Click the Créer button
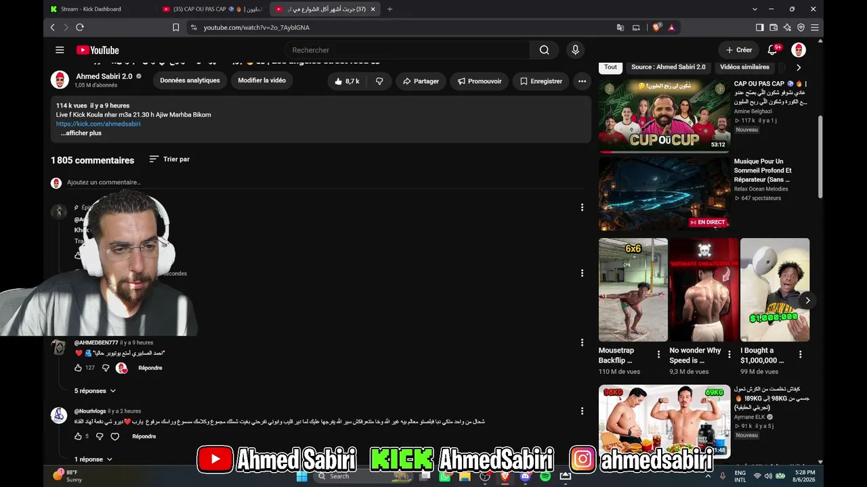The image size is (867, 487). pos(739,50)
